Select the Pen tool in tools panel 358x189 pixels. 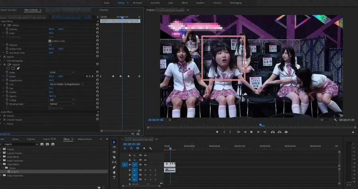click(115, 167)
